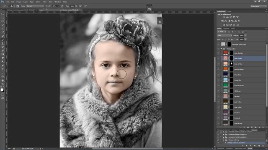Switch to the Channels tab
The width and height of the screenshot is (268, 150).
[226, 29]
